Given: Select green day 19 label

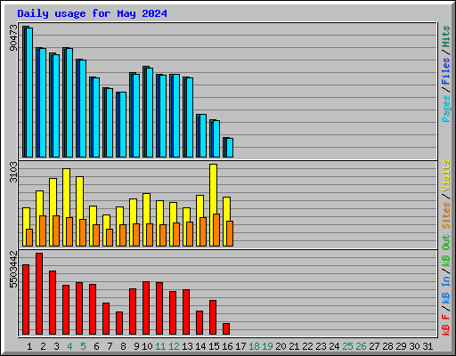Looking at the screenshot, I should 267,346.
